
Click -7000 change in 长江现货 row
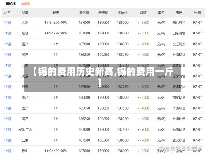point(143,44)
